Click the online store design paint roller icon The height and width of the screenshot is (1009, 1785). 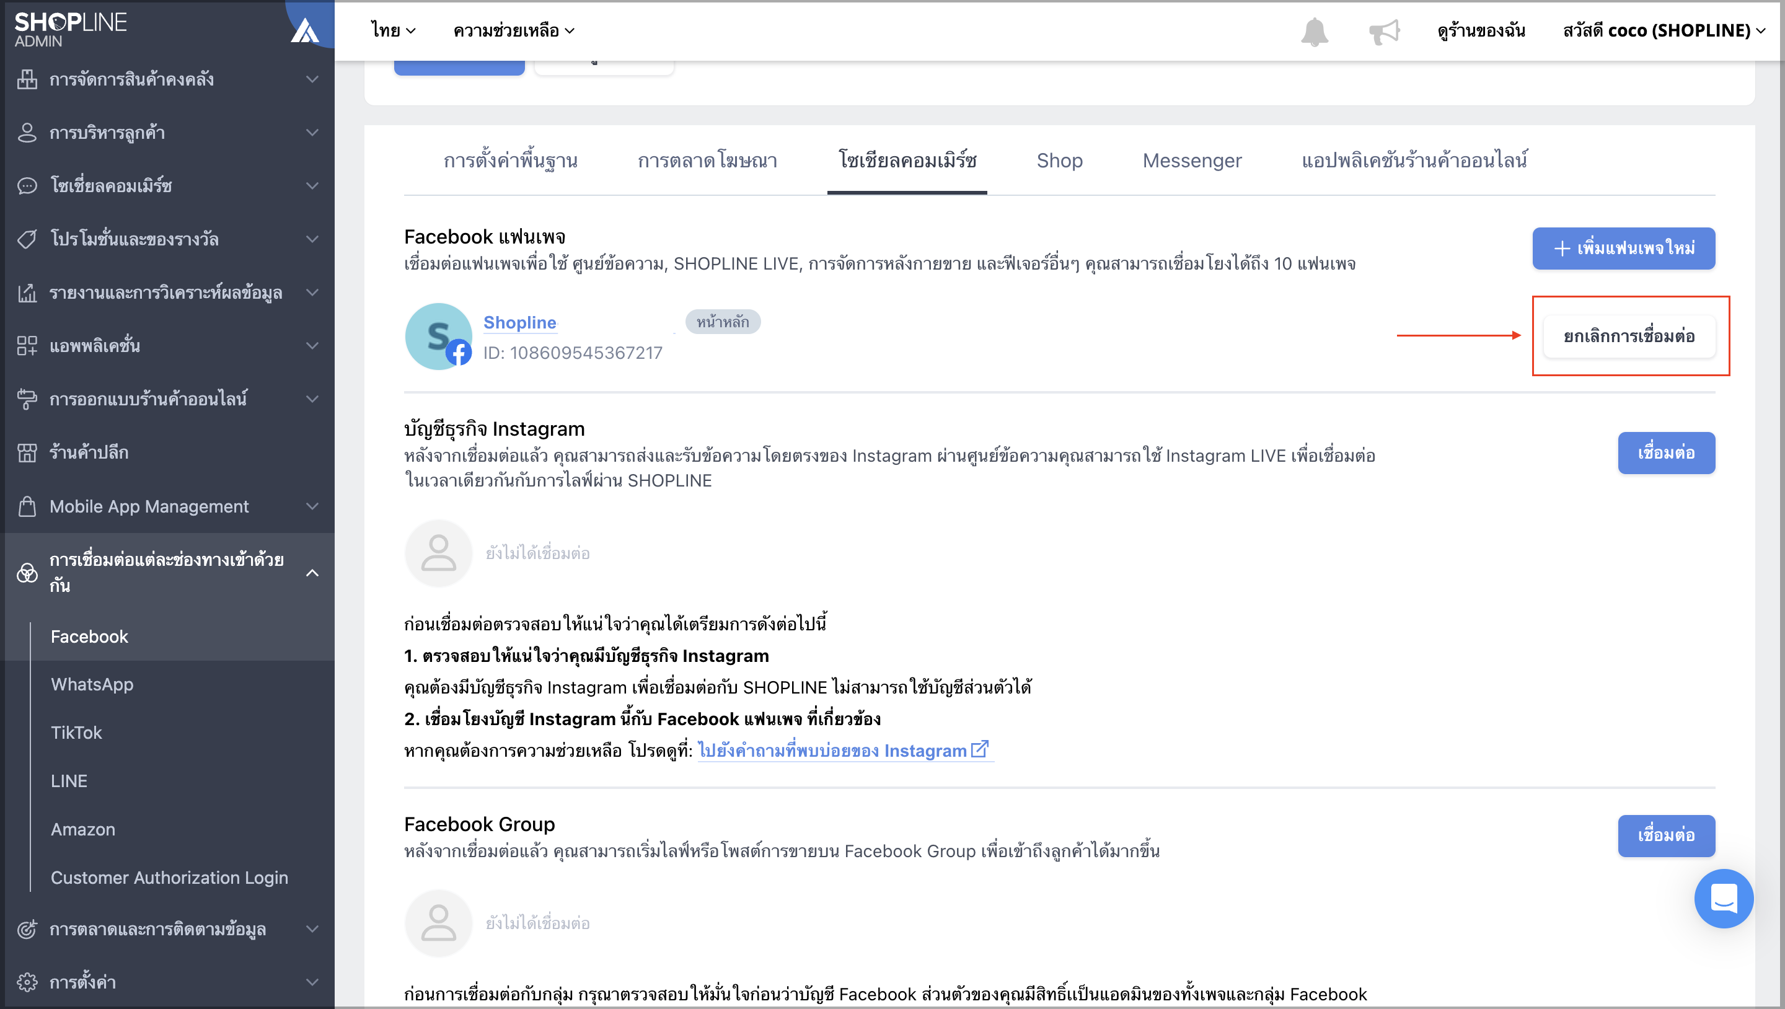[27, 399]
